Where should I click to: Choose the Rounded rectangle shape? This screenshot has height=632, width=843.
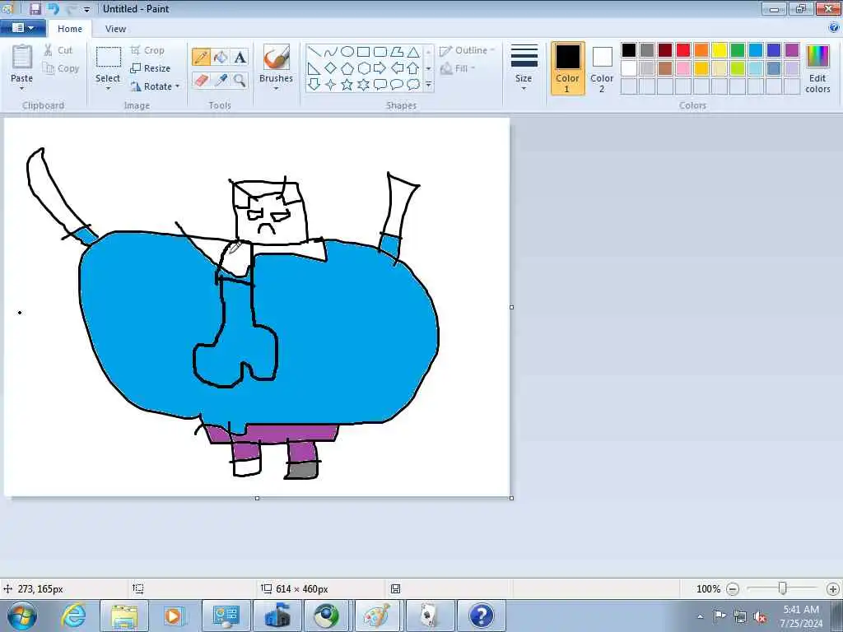(x=380, y=52)
